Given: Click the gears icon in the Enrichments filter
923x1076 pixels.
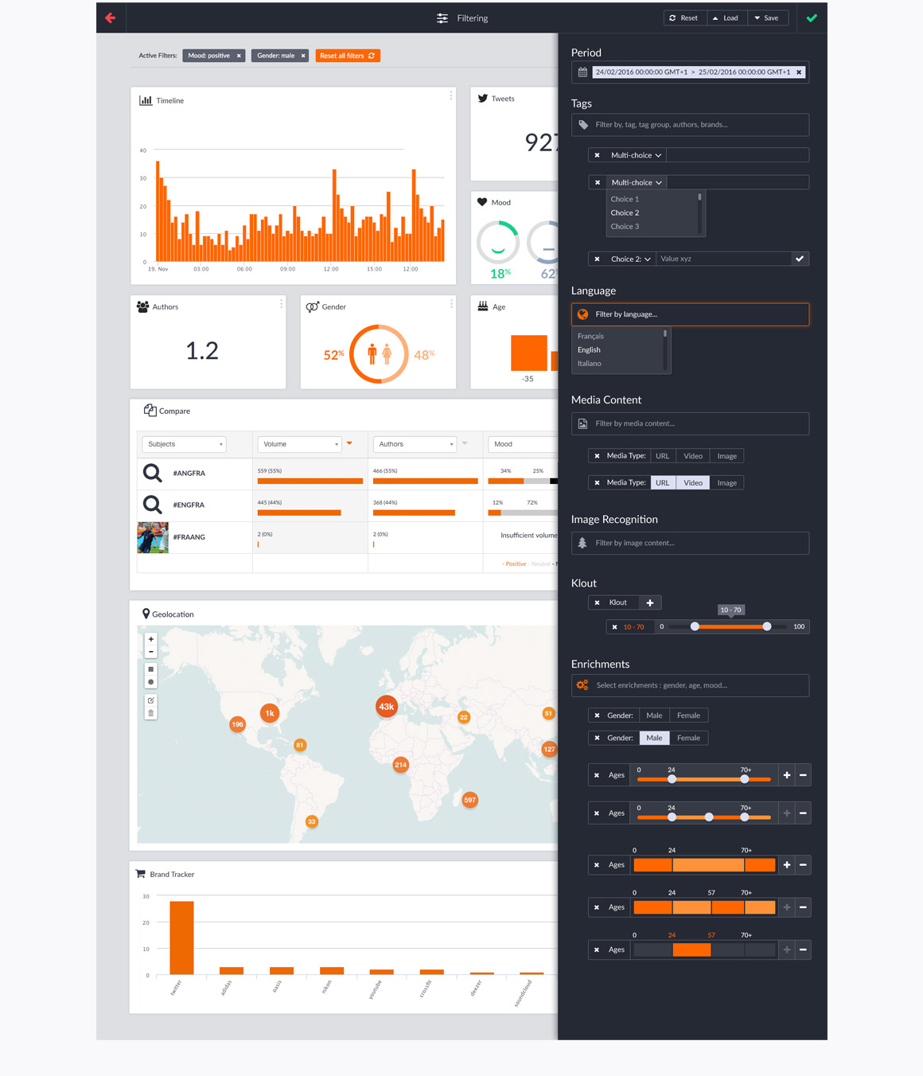Looking at the screenshot, I should [x=582, y=684].
